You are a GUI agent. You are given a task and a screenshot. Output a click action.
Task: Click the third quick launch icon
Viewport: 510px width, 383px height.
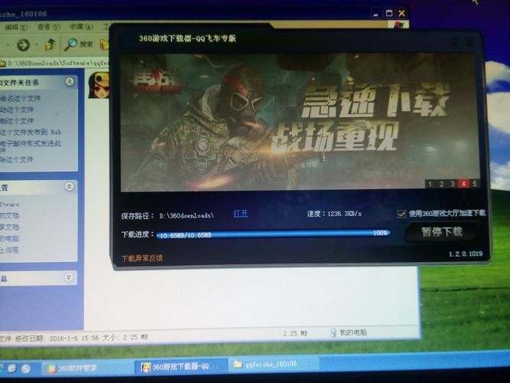26,368
